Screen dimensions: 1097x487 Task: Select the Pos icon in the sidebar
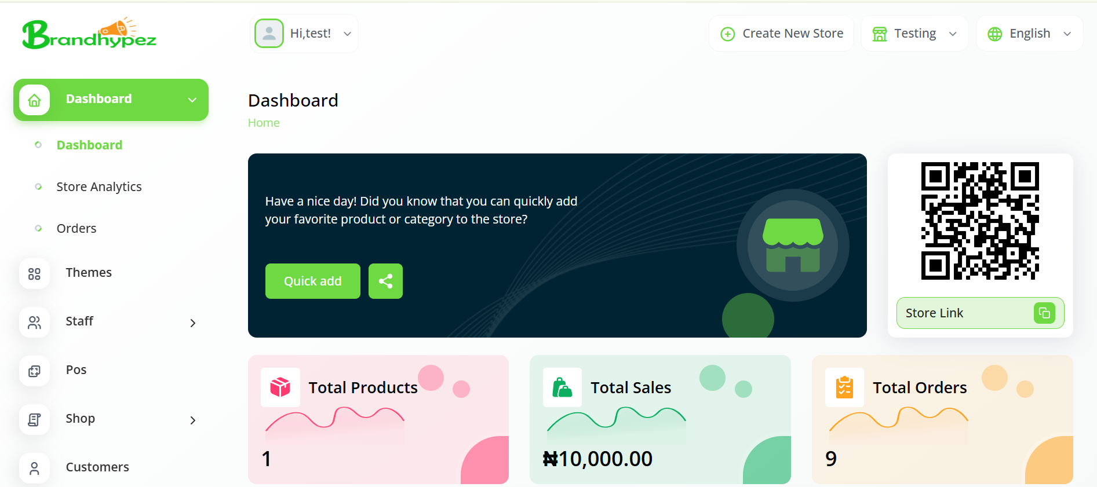click(34, 371)
